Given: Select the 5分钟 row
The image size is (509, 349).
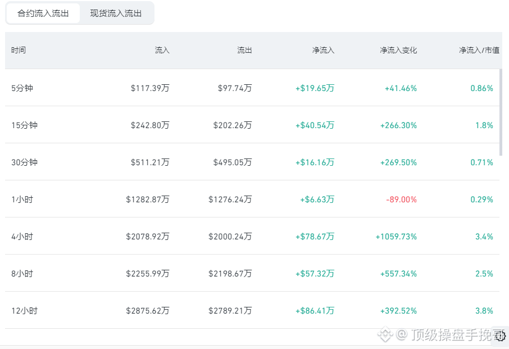Looking at the screenshot, I should [252, 88].
